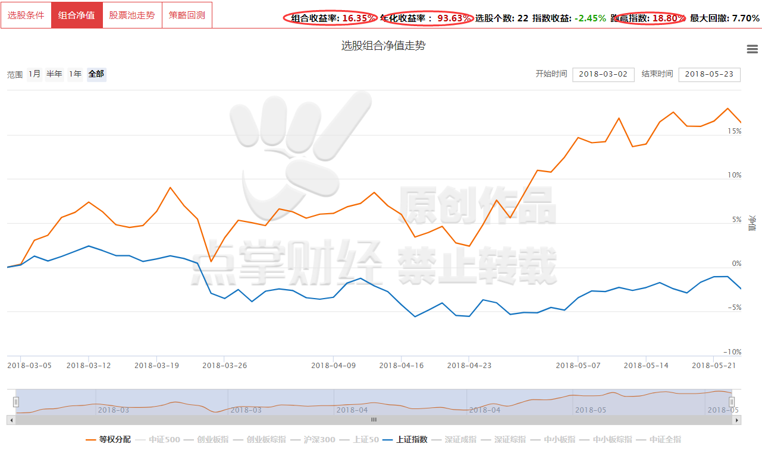Set range to 1年
This screenshot has width=762, height=450.
(75, 74)
